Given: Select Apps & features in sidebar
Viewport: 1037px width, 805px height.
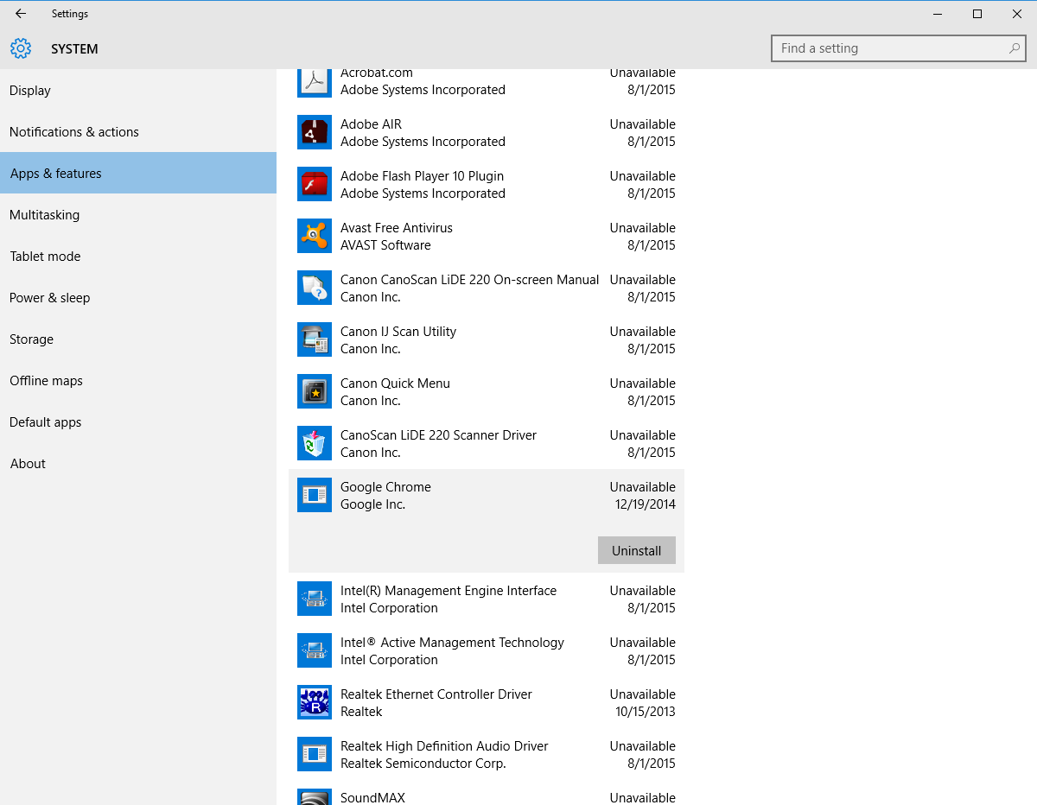Looking at the screenshot, I should tap(138, 173).
